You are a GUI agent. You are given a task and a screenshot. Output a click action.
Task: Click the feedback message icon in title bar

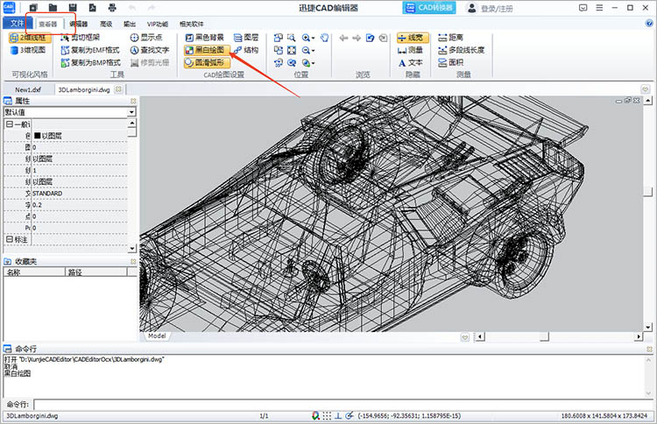click(x=583, y=8)
